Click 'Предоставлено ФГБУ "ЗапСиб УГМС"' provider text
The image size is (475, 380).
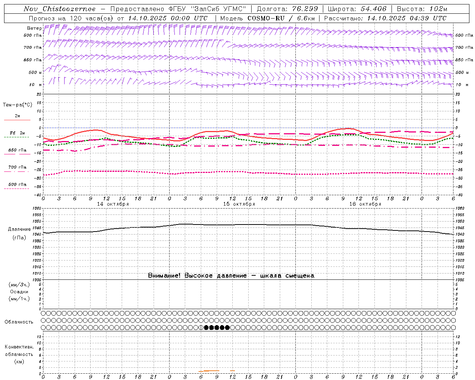178,9
